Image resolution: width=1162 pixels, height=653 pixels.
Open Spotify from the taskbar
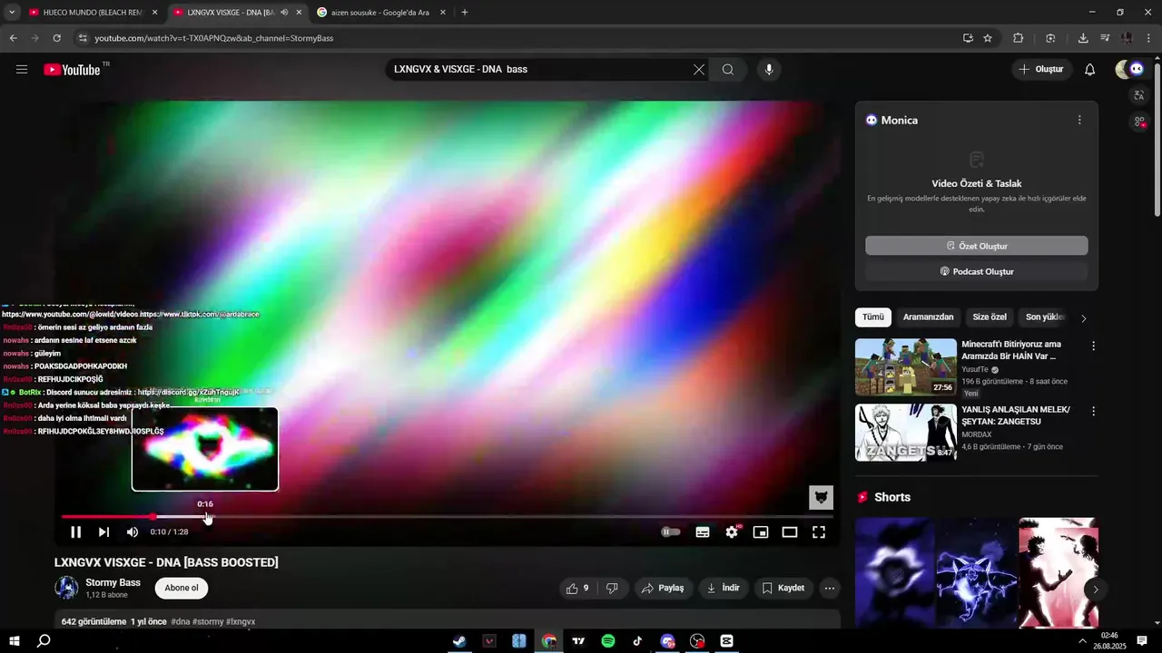tap(608, 641)
